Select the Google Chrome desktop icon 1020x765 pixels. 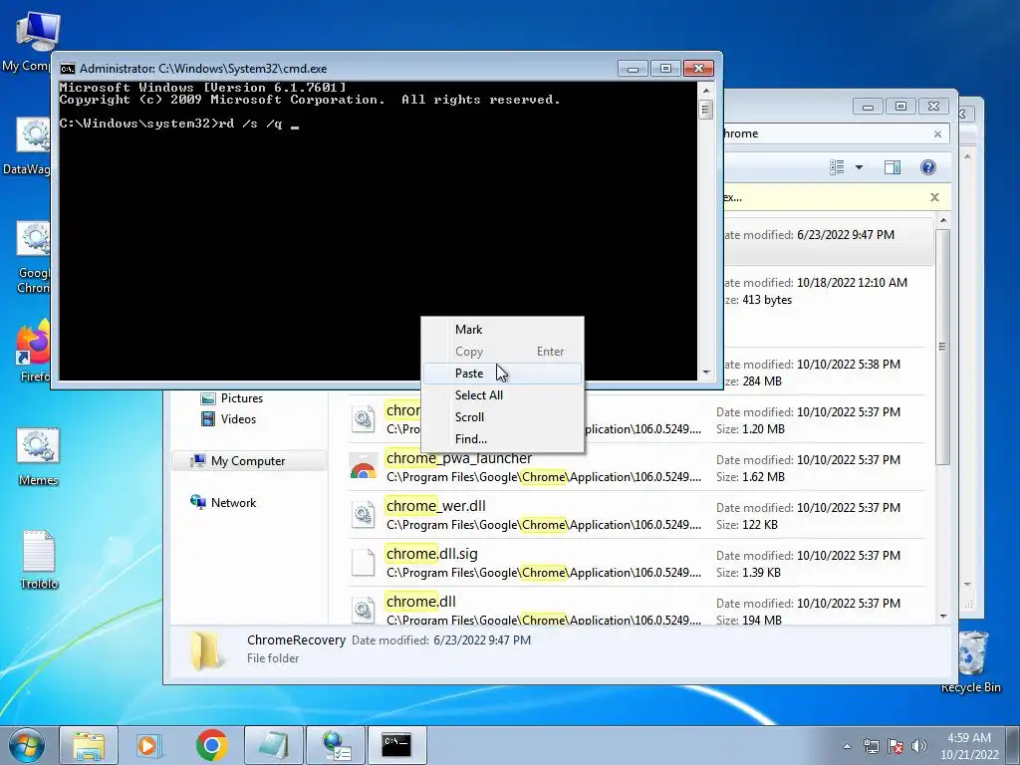[x=33, y=258]
